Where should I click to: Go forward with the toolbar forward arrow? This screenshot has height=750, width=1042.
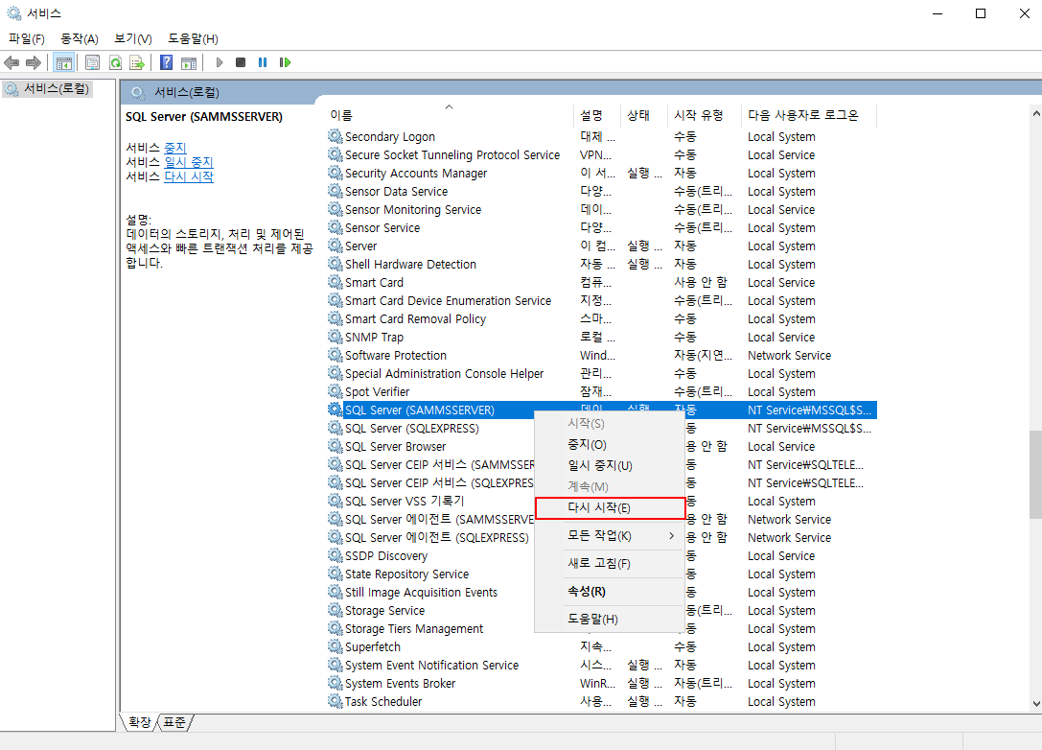coord(34,62)
